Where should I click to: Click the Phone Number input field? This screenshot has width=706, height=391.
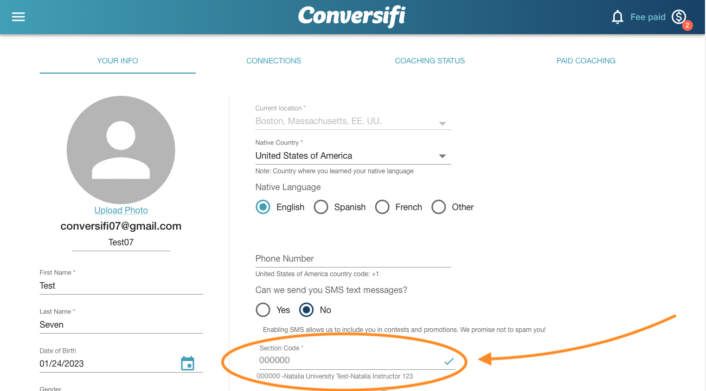tap(353, 258)
